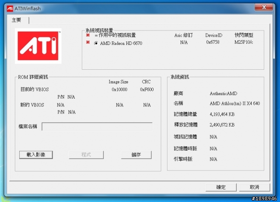The height and width of the screenshot is (202, 280).
Task: Switch to the 主要 tab
Action: (17, 20)
